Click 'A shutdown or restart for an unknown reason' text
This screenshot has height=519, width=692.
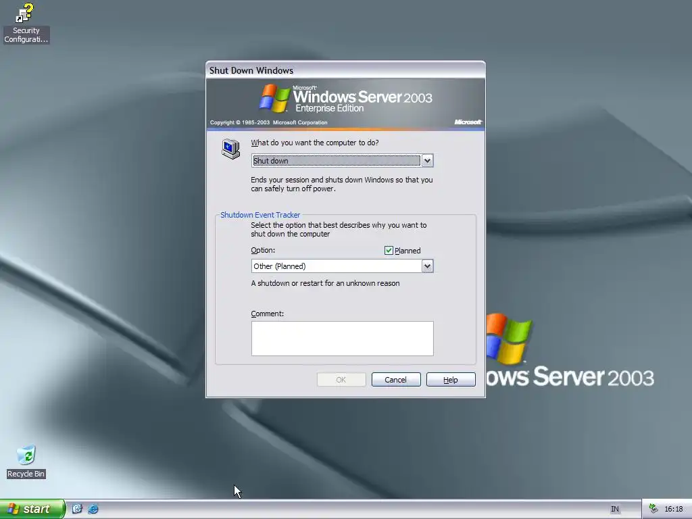point(325,283)
